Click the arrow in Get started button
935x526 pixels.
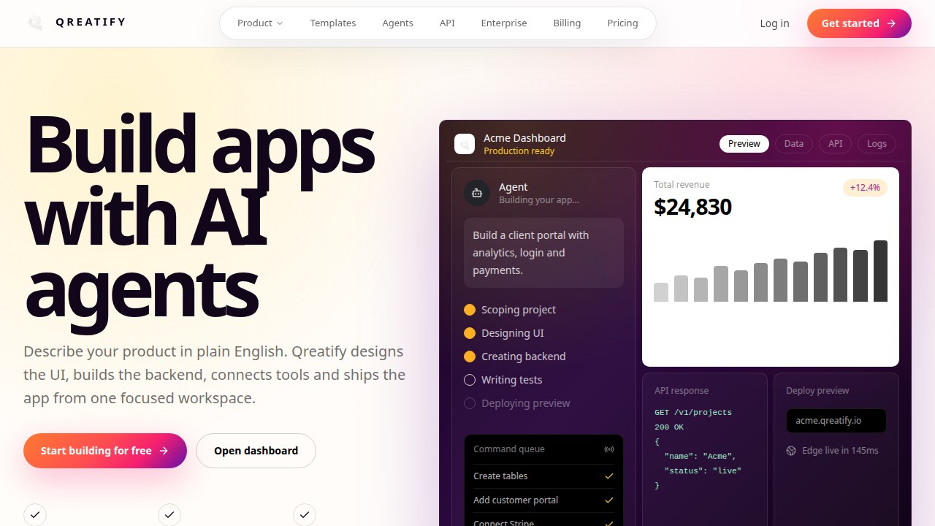(891, 23)
